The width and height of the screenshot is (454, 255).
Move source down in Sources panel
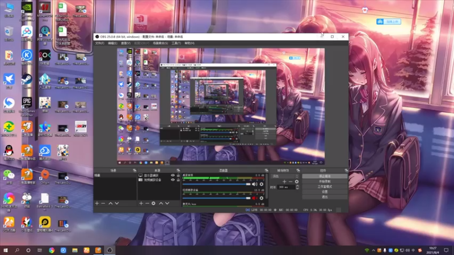point(167,203)
